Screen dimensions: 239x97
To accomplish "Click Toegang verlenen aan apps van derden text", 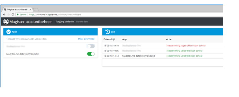I will pyautogui.click(x=26, y=39).
